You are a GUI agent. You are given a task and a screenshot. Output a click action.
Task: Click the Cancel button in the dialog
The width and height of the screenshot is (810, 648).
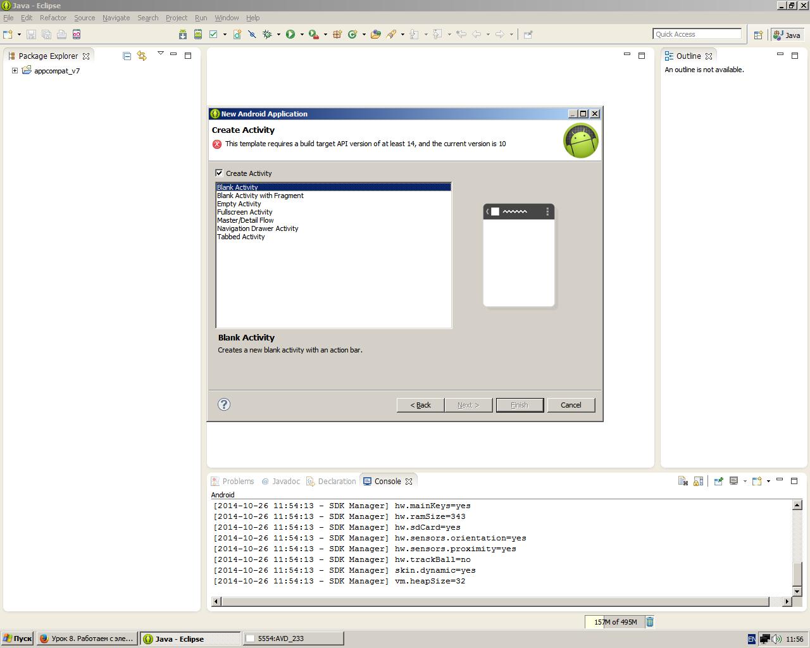tap(571, 405)
